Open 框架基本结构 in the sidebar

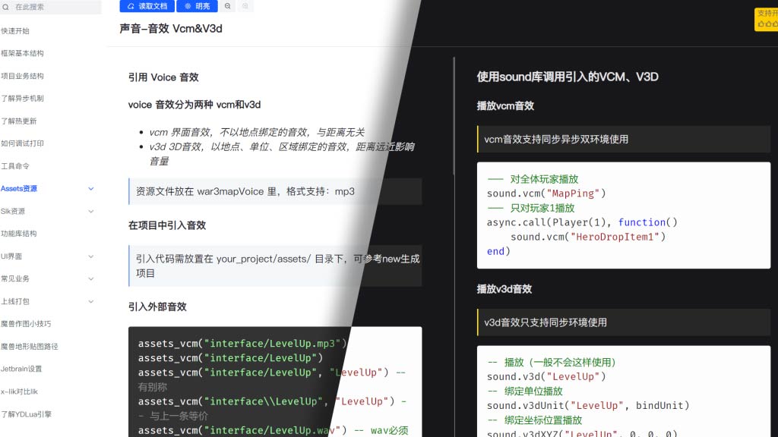click(22, 54)
